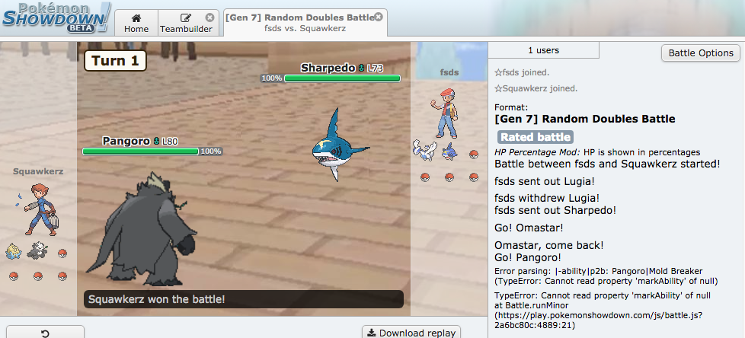Viewport: 745px width, 338px height.
Task: Open the Home tab
Action: 136,23
